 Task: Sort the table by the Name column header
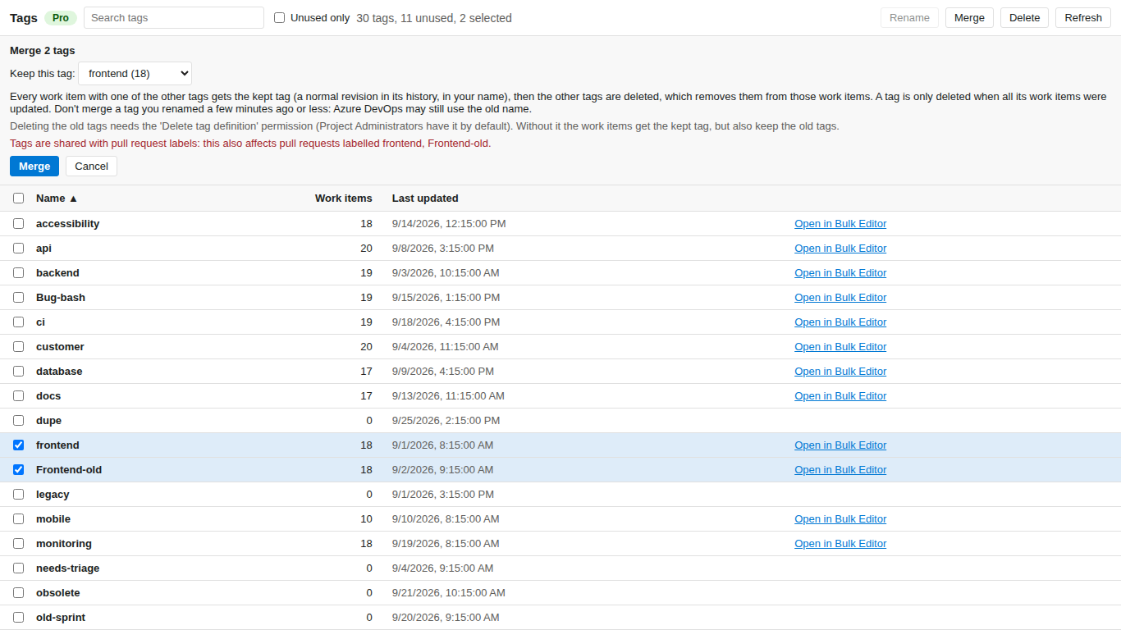coord(57,199)
